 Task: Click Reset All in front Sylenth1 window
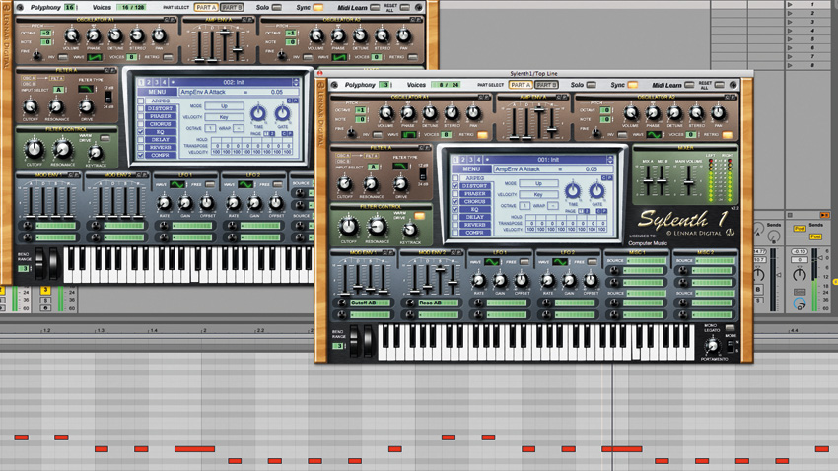[720, 85]
